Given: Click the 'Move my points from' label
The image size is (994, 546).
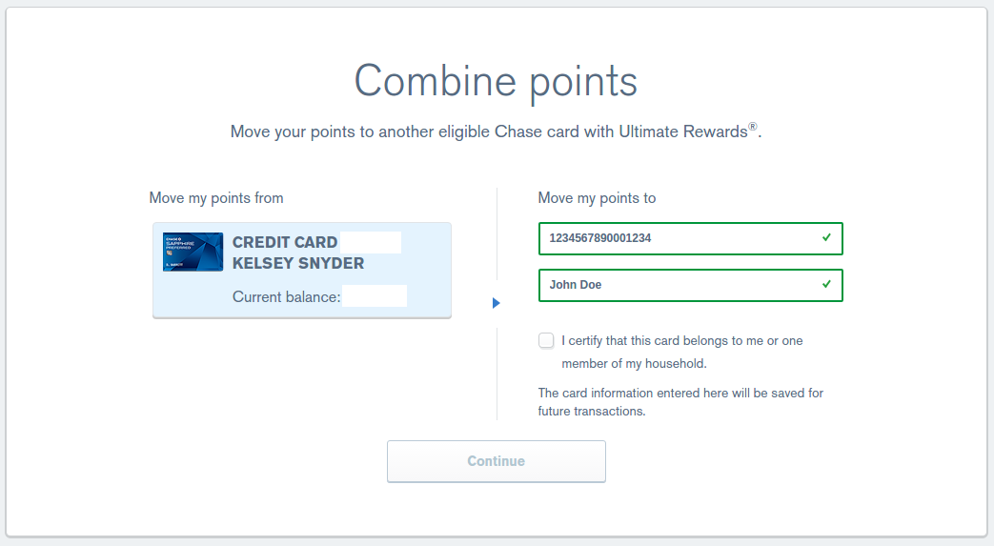Looking at the screenshot, I should click(x=216, y=198).
